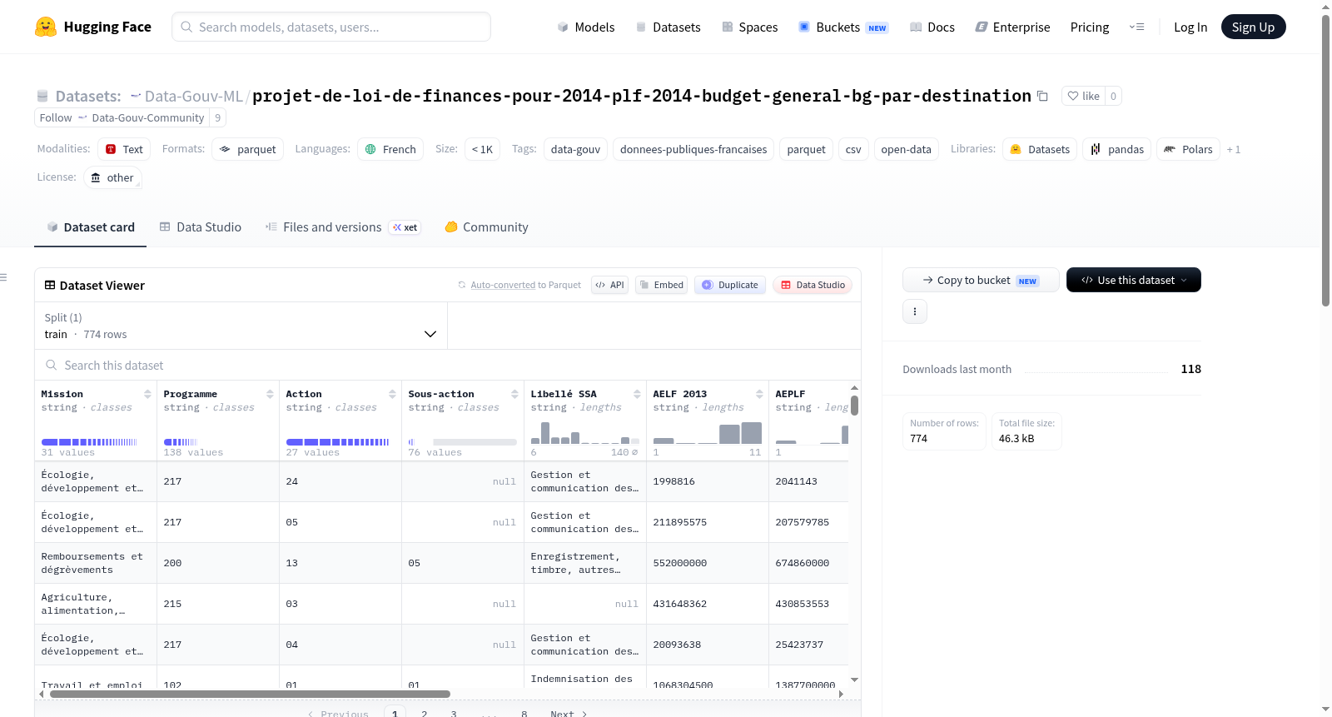
Task: Sort by the Mission column arrows
Action: (147, 394)
